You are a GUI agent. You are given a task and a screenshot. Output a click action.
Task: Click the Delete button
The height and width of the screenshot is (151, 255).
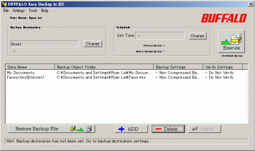pos(168,129)
